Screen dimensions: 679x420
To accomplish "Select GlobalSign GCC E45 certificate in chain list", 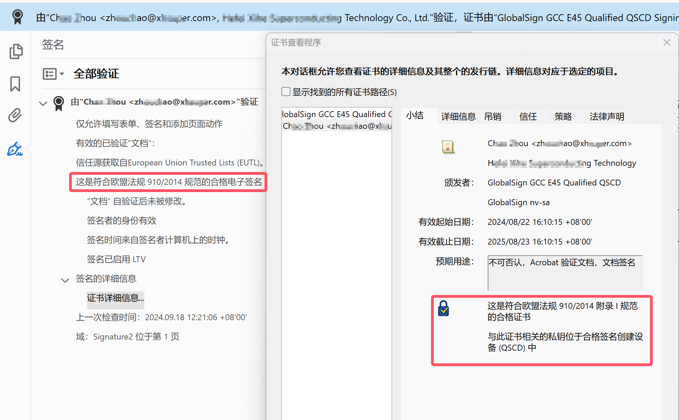I will (x=337, y=114).
